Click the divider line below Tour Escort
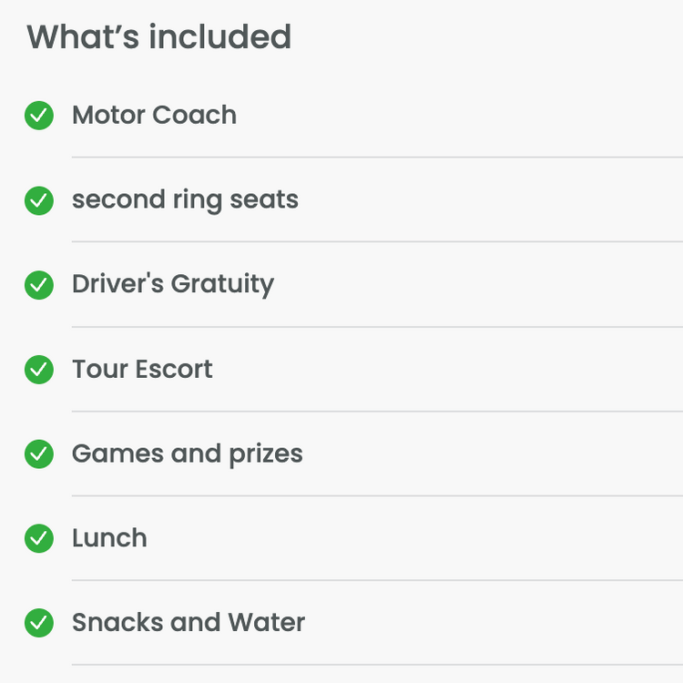Screen dimensions: 683x683 click(377, 411)
